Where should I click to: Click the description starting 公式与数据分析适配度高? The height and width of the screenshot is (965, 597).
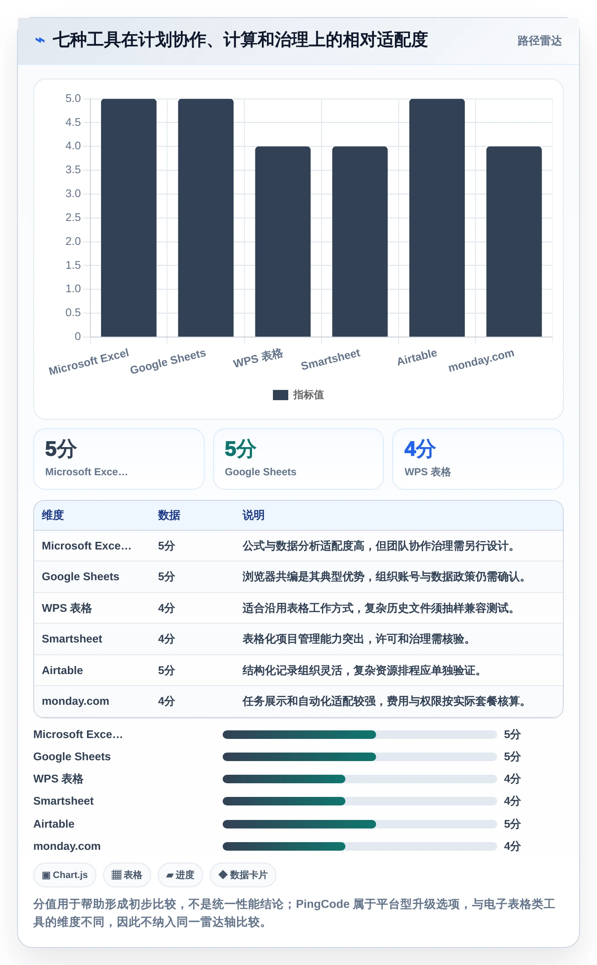[380, 546]
